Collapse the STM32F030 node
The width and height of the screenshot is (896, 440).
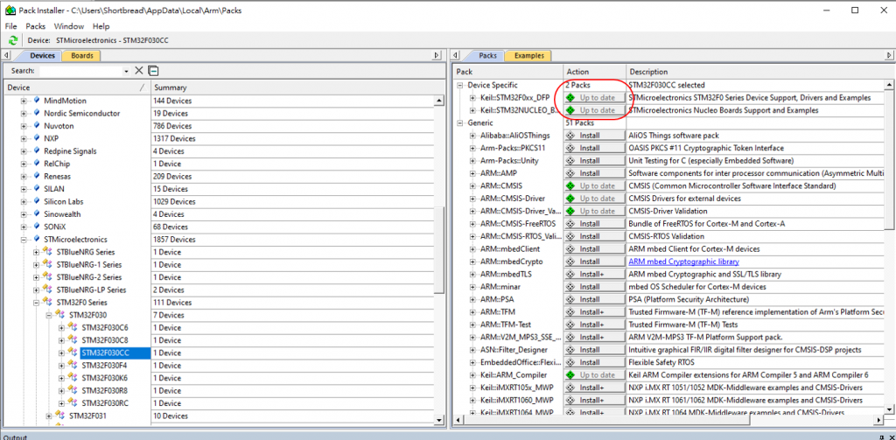pos(49,316)
